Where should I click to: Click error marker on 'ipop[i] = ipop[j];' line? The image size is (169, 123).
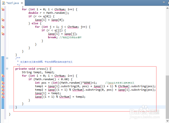click(x=3, y=34)
